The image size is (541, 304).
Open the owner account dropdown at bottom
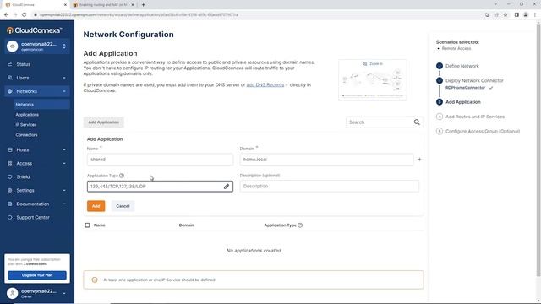(x=64, y=293)
